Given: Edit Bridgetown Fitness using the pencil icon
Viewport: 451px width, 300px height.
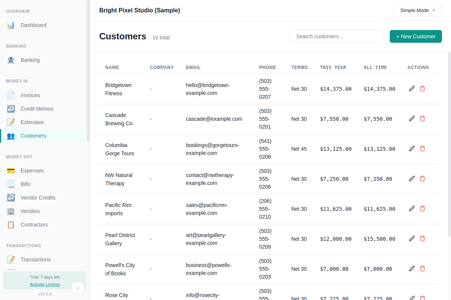Looking at the screenshot, I should click(412, 88).
